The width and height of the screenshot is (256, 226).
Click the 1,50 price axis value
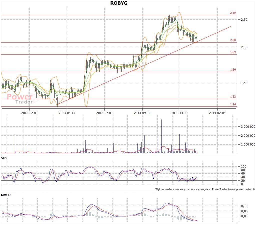(x=244, y=83)
